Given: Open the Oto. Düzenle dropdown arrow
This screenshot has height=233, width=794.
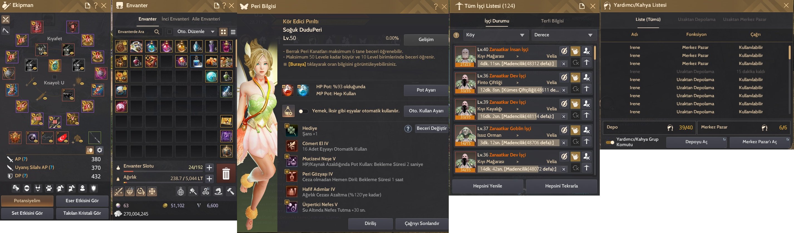Looking at the screenshot, I should click(212, 32).
